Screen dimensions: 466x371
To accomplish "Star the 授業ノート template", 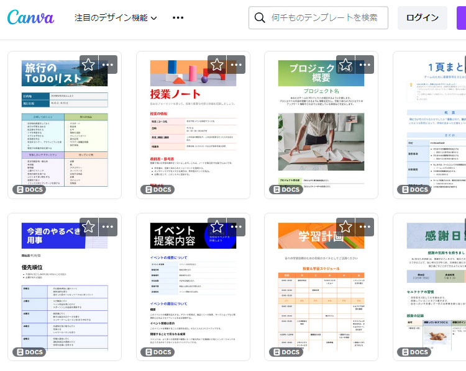I will pyautogui.click(x=217, y=65).
